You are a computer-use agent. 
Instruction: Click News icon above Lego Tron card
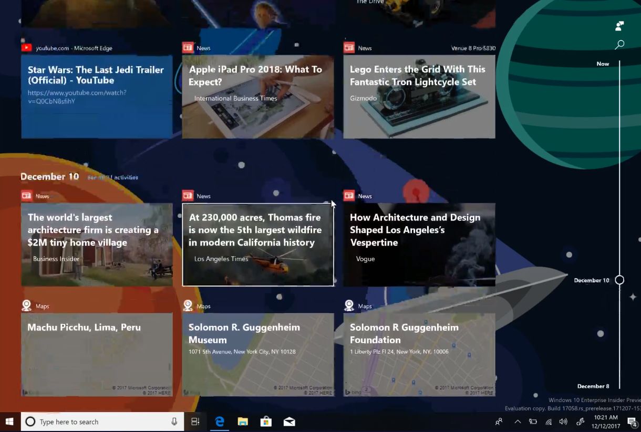(349, 48)
